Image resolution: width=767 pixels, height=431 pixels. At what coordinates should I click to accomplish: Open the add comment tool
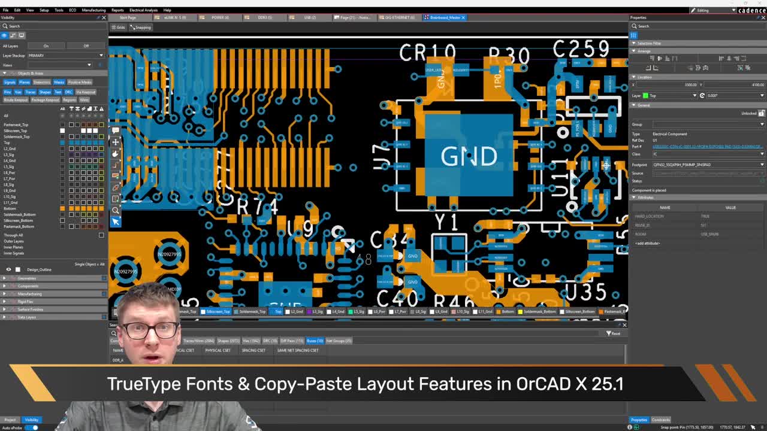[116, 130]
